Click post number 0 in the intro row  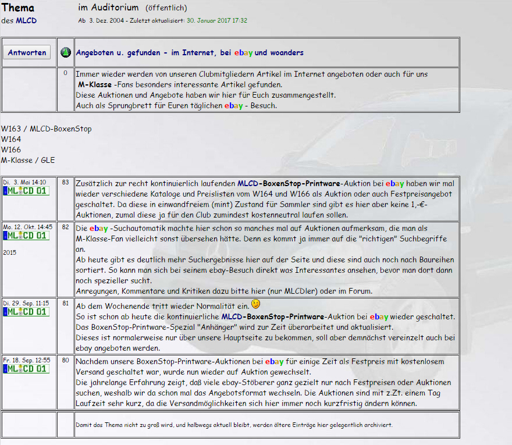(66, 73)
